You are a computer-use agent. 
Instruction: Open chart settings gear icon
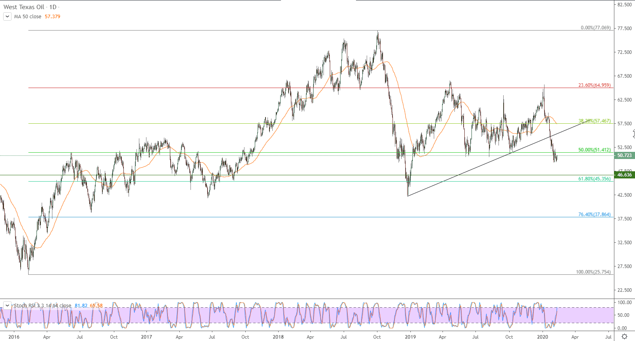624,337
